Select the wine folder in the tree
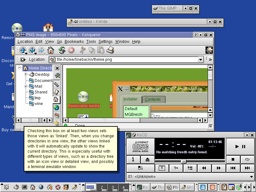Screen dimensions: 256x192 click(x=36, y=103)
